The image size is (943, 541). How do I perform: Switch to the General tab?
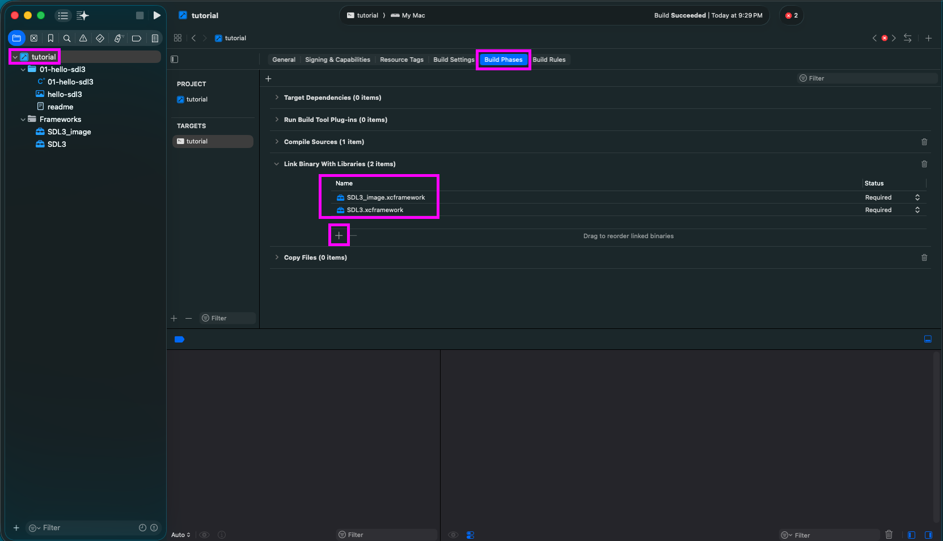[284, 60]
